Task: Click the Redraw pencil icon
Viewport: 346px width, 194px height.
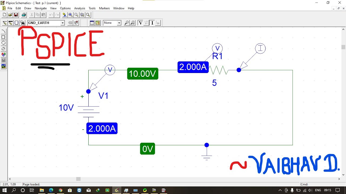Action: pyautogui.click(x=64, y=15)
